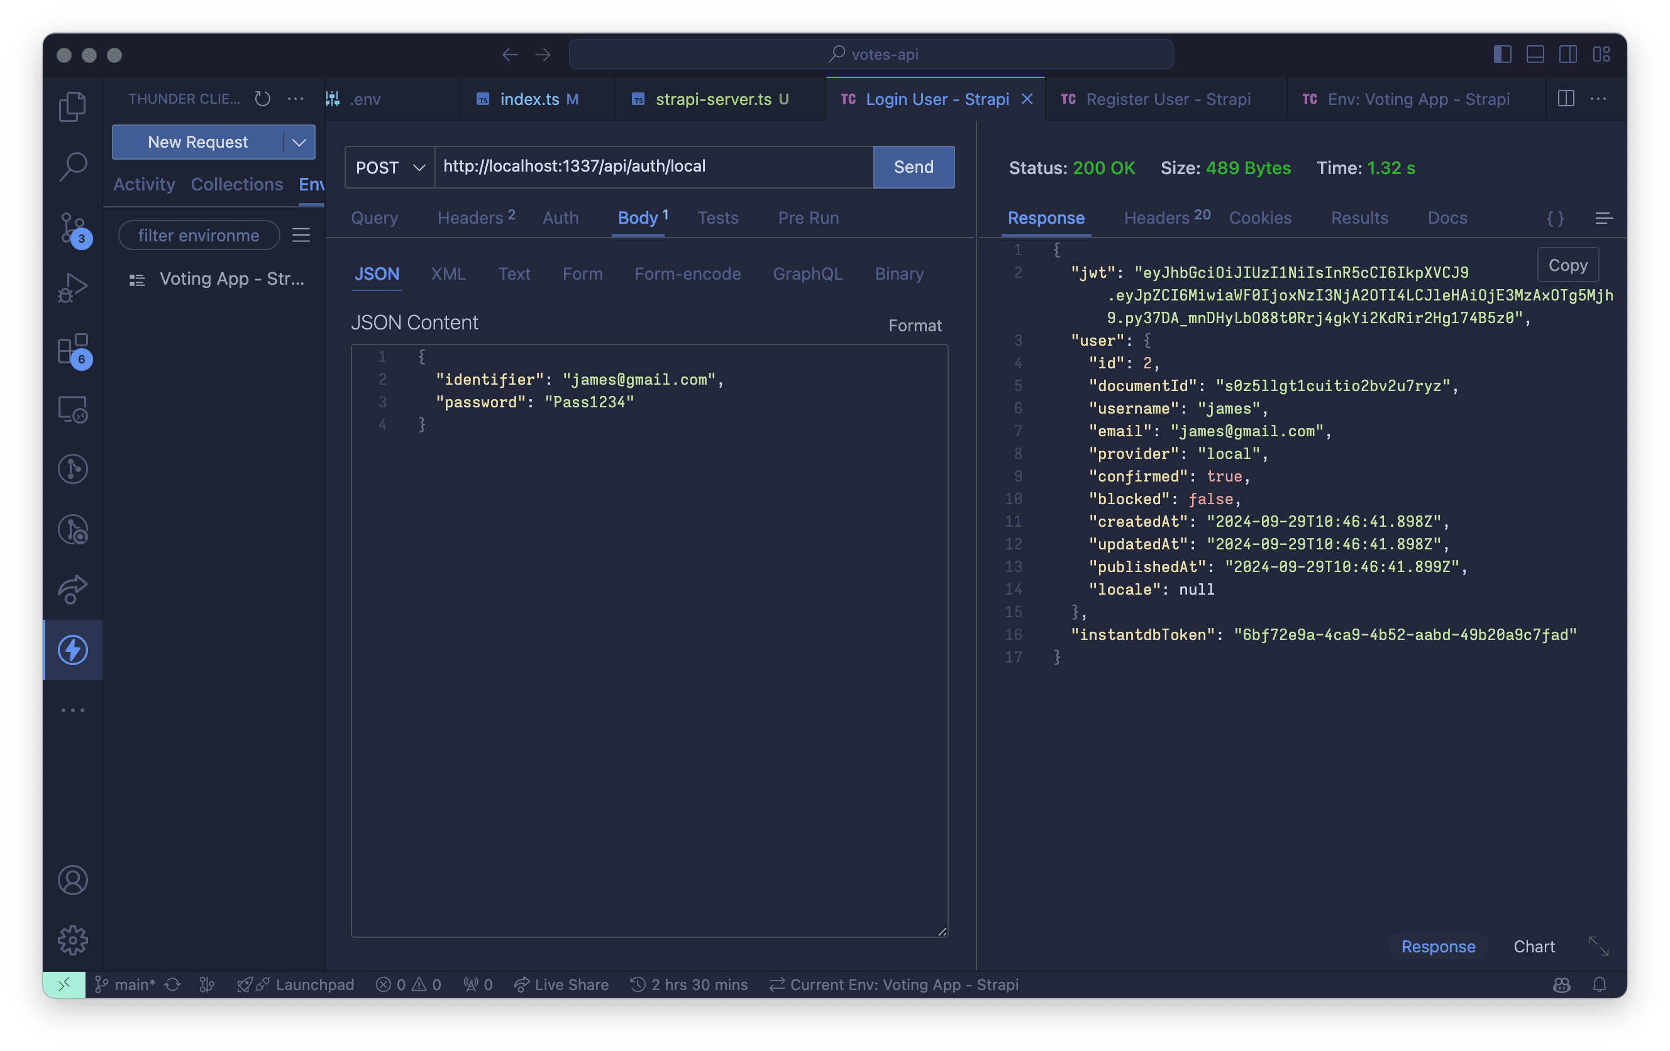
Task: Open the Manage settings gear icon
Action: 73,939
